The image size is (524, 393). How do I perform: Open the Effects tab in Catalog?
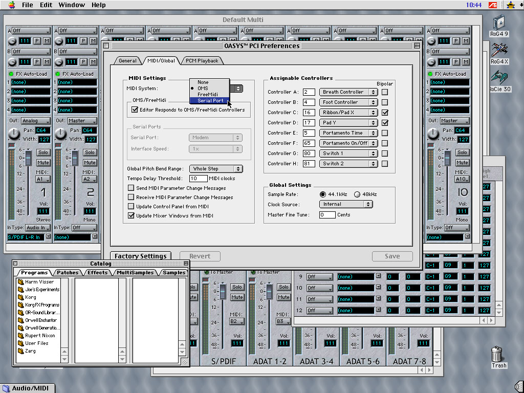97,272
